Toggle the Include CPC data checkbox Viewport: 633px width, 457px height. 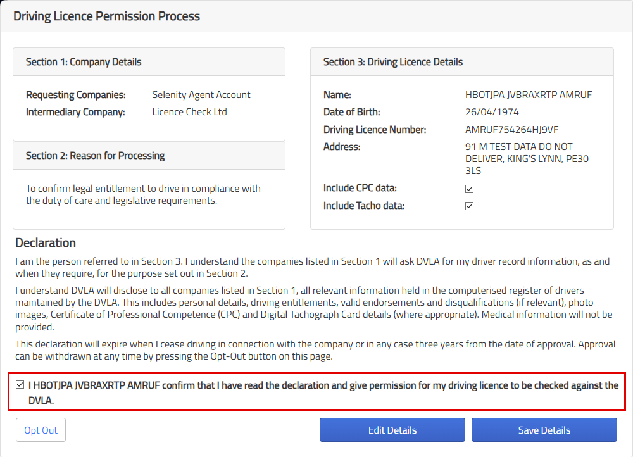click(x=470, y=189)
